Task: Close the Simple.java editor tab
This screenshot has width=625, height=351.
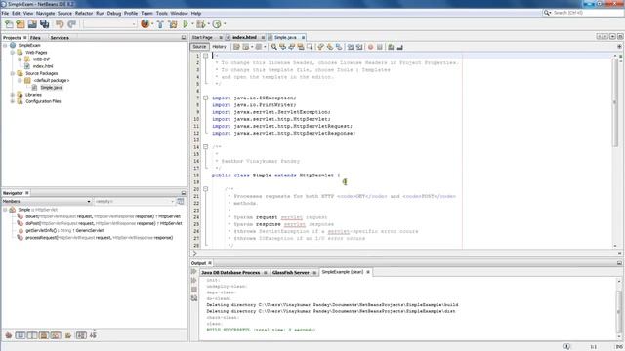Action: point(303,37)
